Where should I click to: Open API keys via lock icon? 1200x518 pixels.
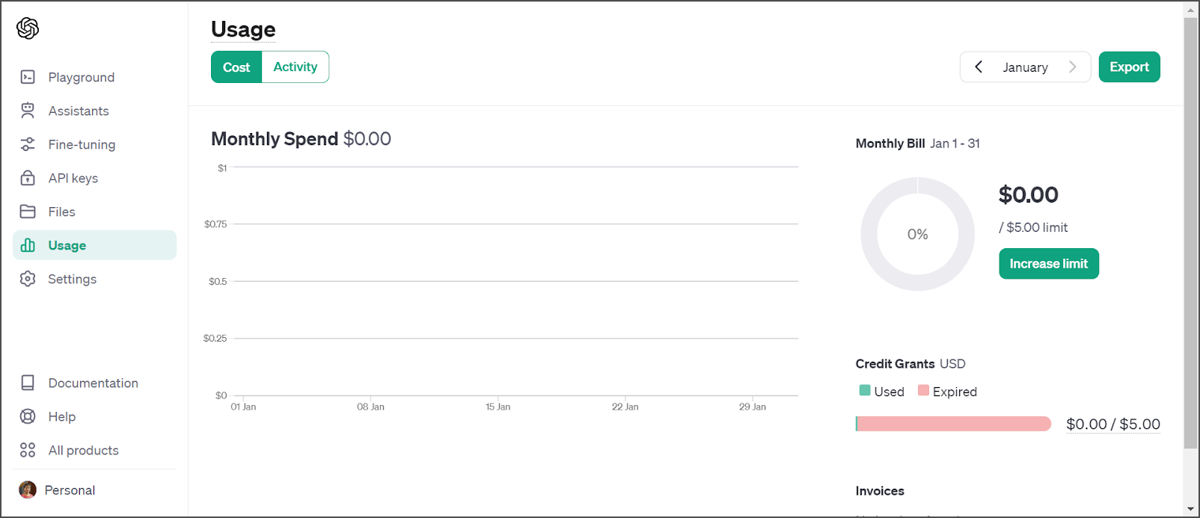coord(28,178)
